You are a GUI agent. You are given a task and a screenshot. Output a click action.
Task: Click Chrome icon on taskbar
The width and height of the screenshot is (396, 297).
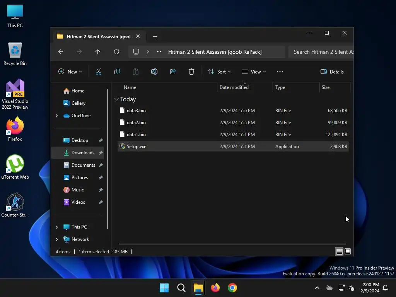[x=232, y=288]
